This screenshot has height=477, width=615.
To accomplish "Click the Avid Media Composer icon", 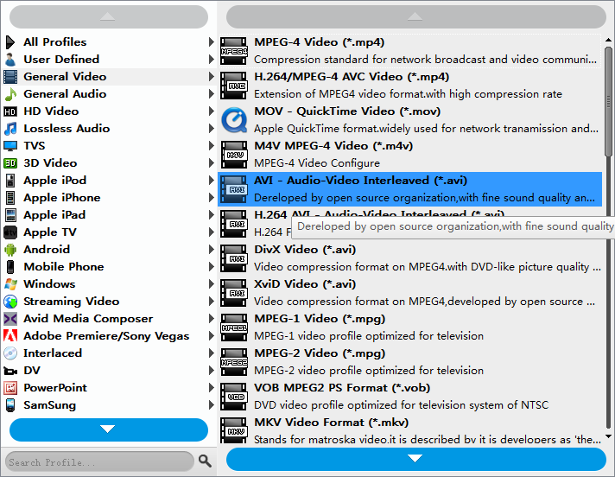I will tap(10, 319).
